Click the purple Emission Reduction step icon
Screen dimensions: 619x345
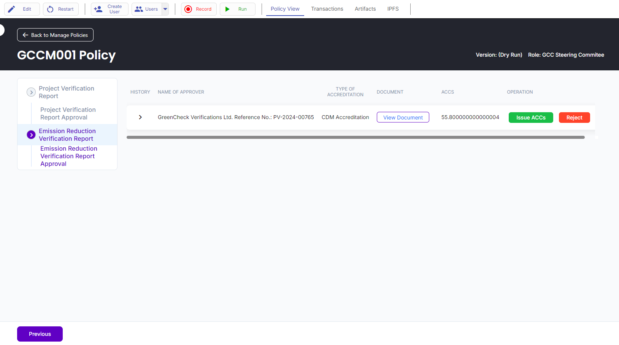click(31, 135)
